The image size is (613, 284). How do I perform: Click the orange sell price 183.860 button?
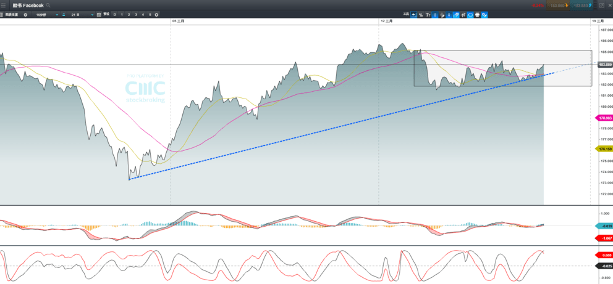point(557,5)
